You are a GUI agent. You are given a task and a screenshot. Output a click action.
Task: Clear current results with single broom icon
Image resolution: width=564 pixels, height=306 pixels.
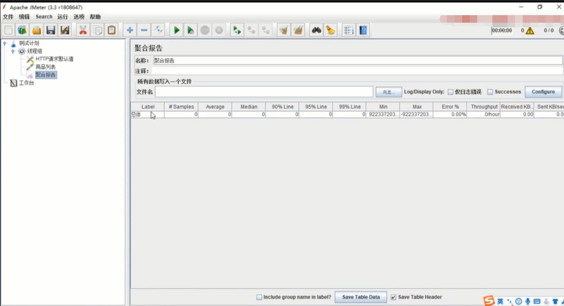coord(284,30)
